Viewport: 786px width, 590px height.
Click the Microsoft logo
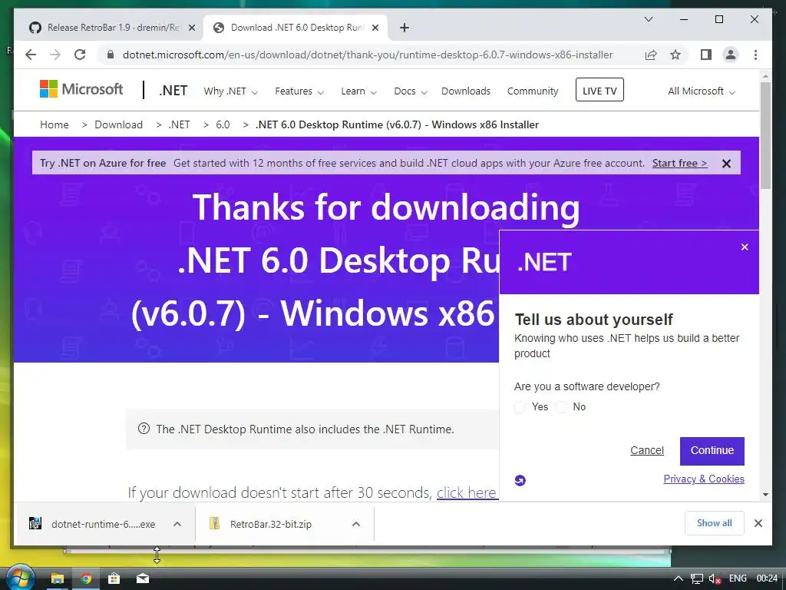pyautogui.click(x=81, y=89)
